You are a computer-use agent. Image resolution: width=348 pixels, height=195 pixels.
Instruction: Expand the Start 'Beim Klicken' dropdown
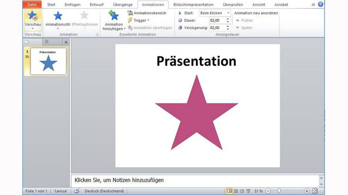click(x=228, y=13)
